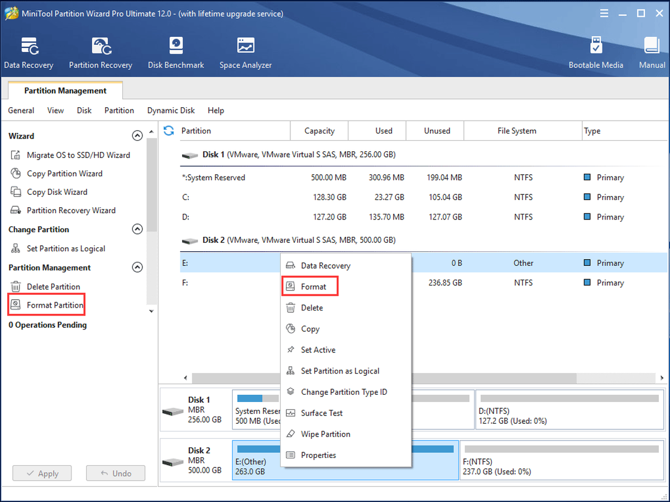Screen dimensions: 670x502
Task: Open the Dynamic Disk menu
Action: (171, 111)
